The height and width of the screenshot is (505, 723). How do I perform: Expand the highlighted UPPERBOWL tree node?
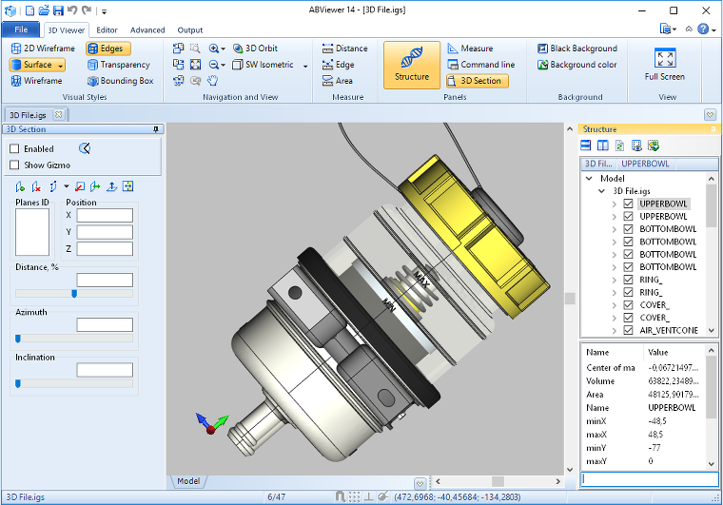(x=615, y=204)
